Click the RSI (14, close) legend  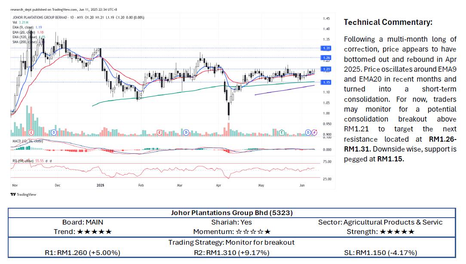[x=23, y=161]
